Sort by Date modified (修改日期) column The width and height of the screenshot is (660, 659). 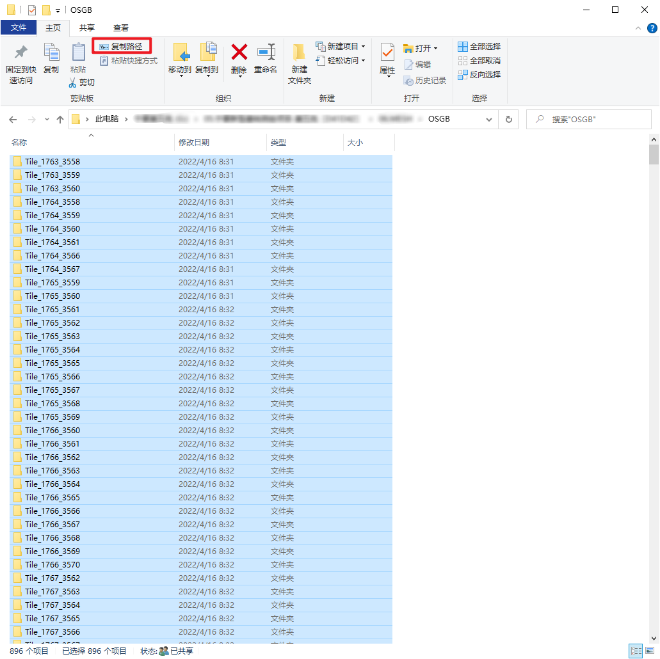(220, 142)
